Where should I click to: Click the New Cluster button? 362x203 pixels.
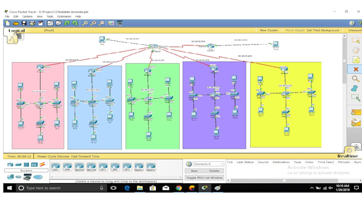[x=269, y=30]
